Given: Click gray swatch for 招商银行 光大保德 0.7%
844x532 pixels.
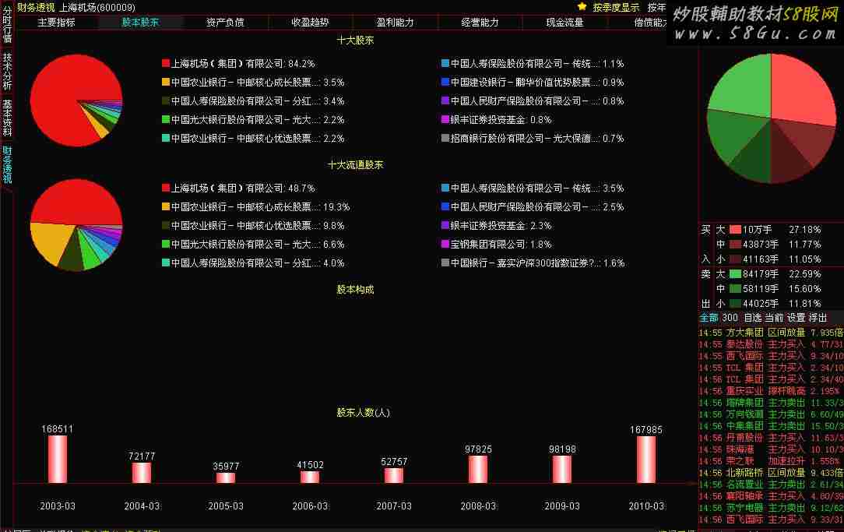Looking at the screenshot, I should tap(445, 138).
